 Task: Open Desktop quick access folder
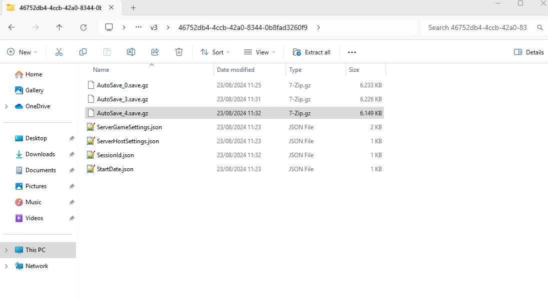(x=36, y=138)
